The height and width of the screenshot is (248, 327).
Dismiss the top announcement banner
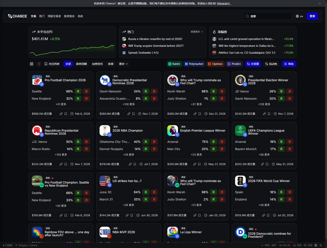click(x=320, y=4)
